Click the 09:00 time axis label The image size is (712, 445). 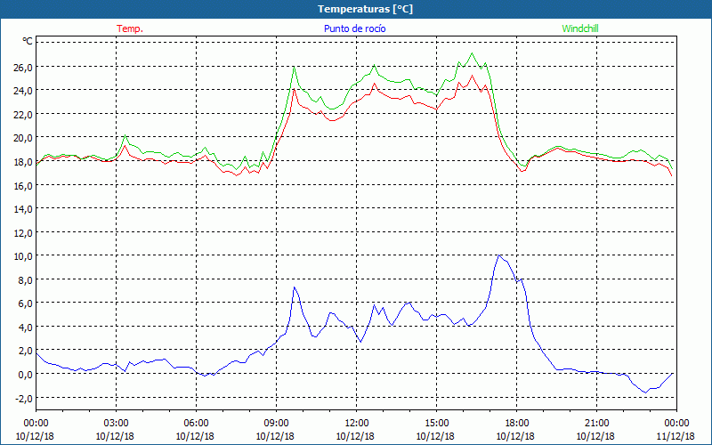coord(276,424)
